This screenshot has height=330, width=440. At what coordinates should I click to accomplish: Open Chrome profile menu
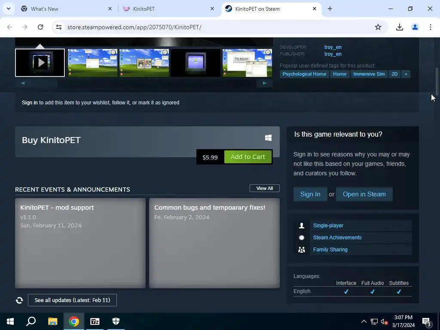click(415, 27)
